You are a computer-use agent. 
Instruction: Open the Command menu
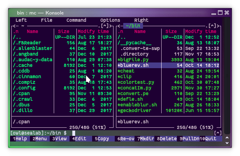(76, 20)
